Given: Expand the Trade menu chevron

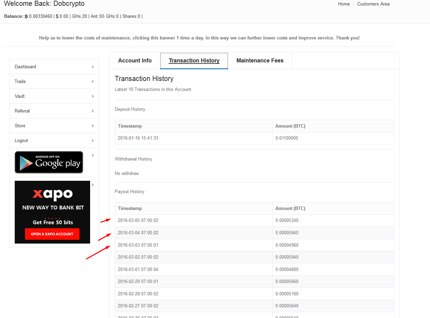Looking at the screenshot, I should click(x=93, y=82).
